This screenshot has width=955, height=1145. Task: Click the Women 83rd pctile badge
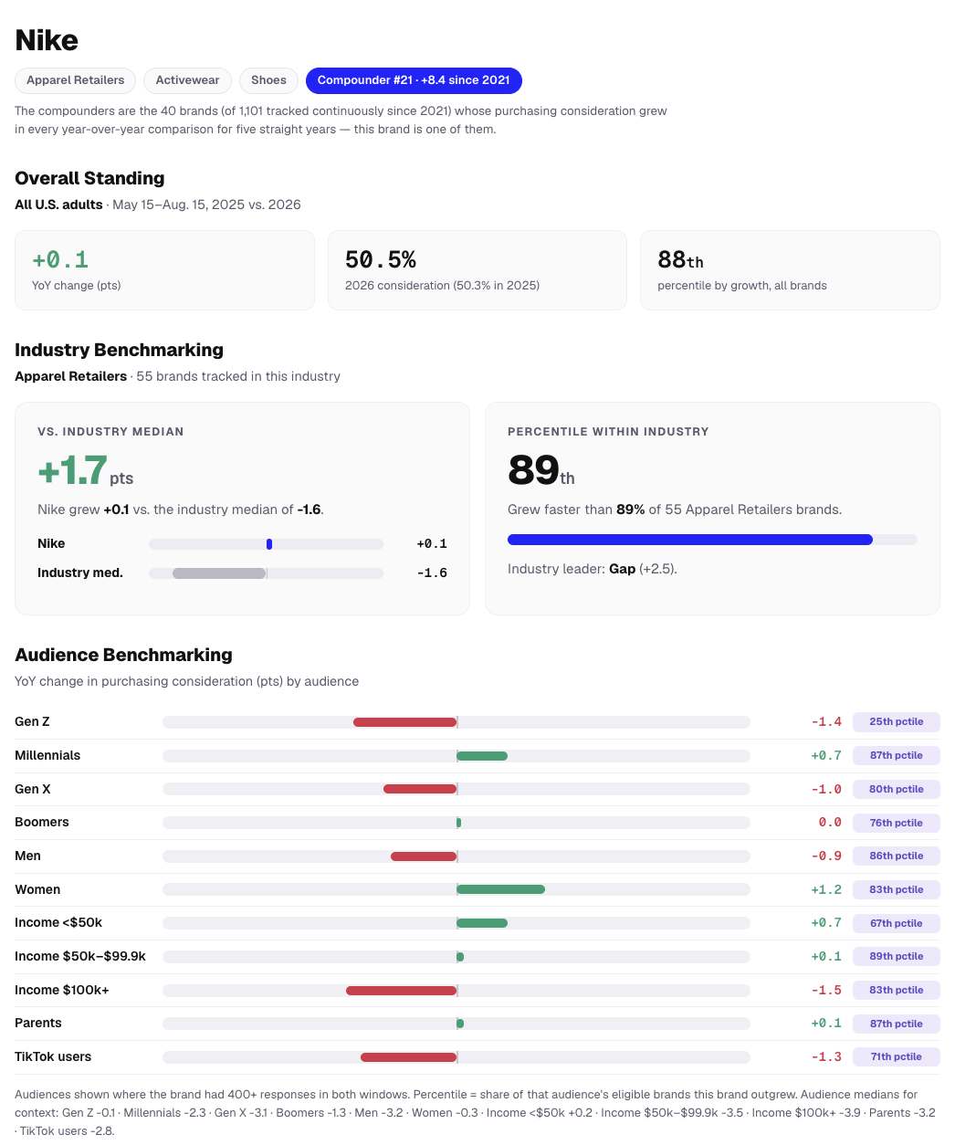click(897, 889)
